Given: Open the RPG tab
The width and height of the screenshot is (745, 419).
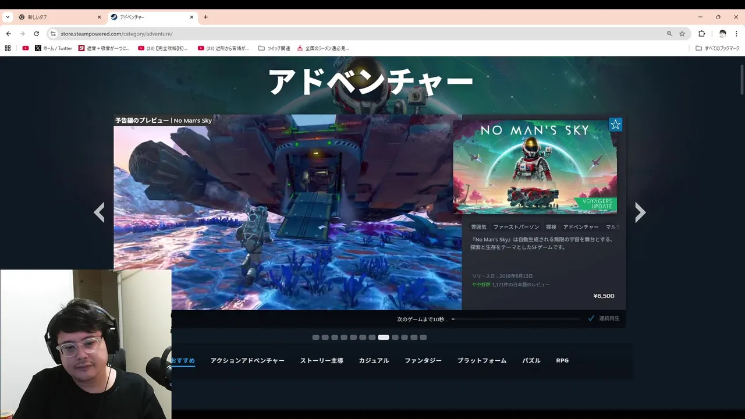Looking at the screenshot, I should click(562, 361).
